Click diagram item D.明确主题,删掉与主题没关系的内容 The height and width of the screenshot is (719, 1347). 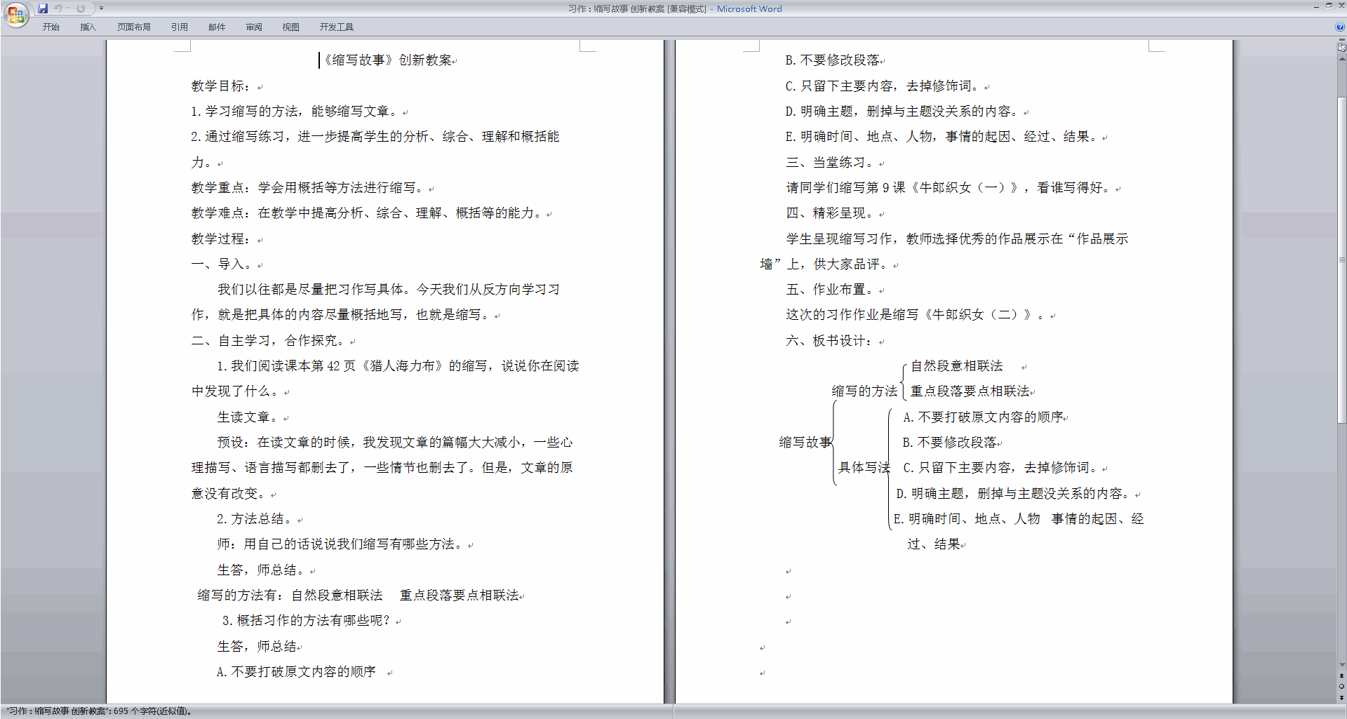tap(1014, 494)
